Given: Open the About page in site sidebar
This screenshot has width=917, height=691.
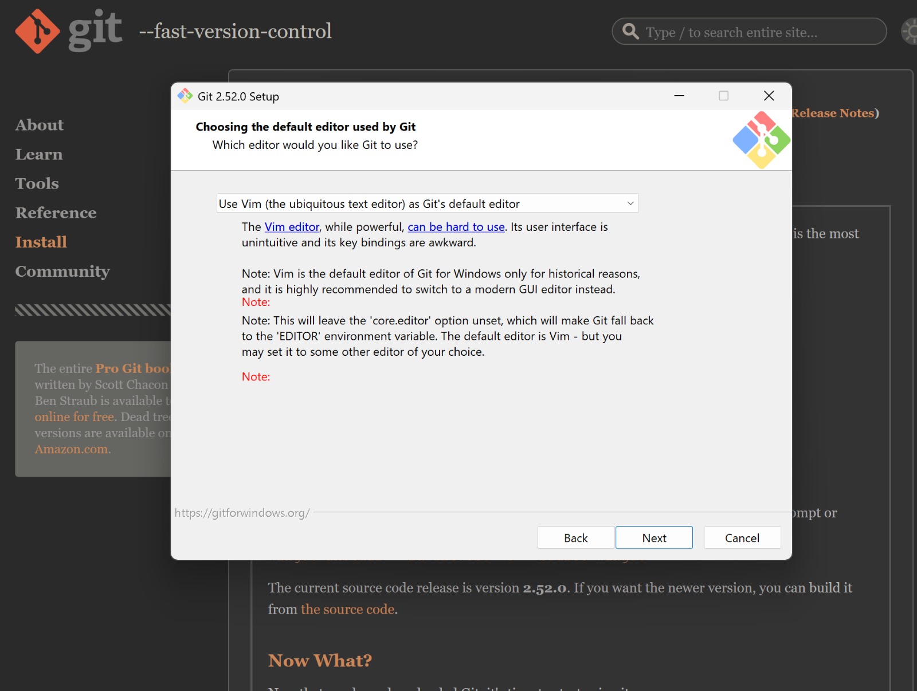Looking at the screenshot, I should coord(40,125).
